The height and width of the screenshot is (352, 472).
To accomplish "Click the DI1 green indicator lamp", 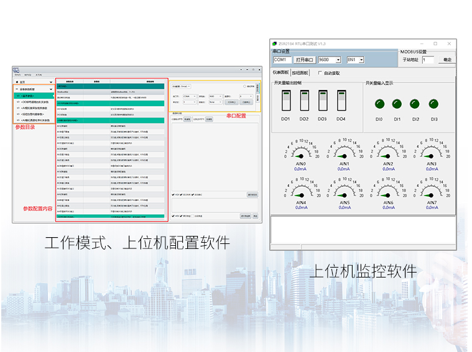I will click(x=397, y=104).
